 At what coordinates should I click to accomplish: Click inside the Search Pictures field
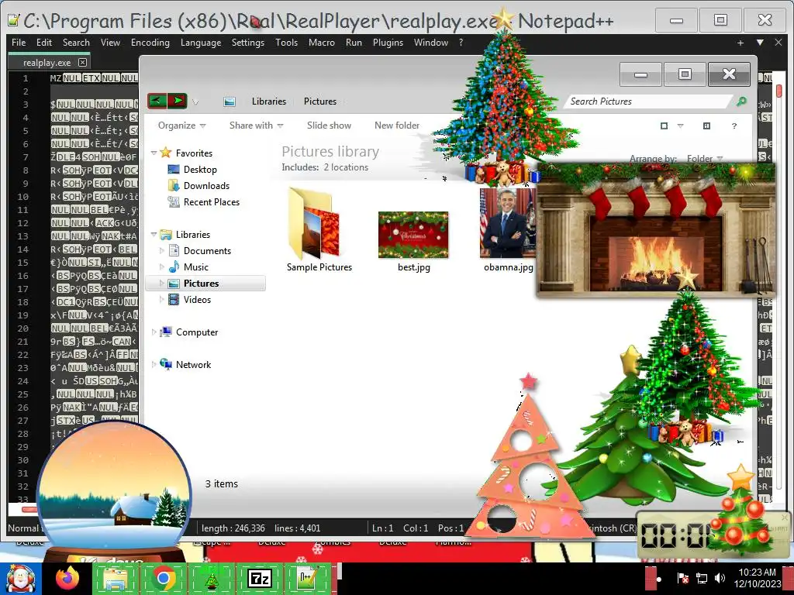point(648,101)
